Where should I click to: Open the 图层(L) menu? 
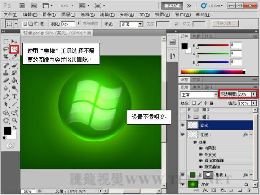(x=68, y=15)
